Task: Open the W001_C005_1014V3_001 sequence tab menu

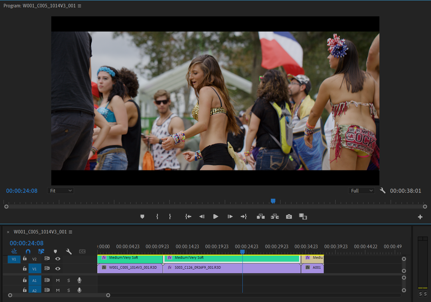Action: pyautogui.click(x=70, y=232)
